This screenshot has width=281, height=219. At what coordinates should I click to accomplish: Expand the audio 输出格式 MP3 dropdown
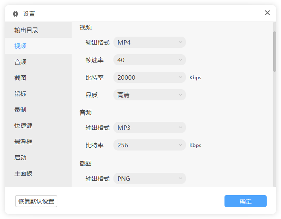149,127
